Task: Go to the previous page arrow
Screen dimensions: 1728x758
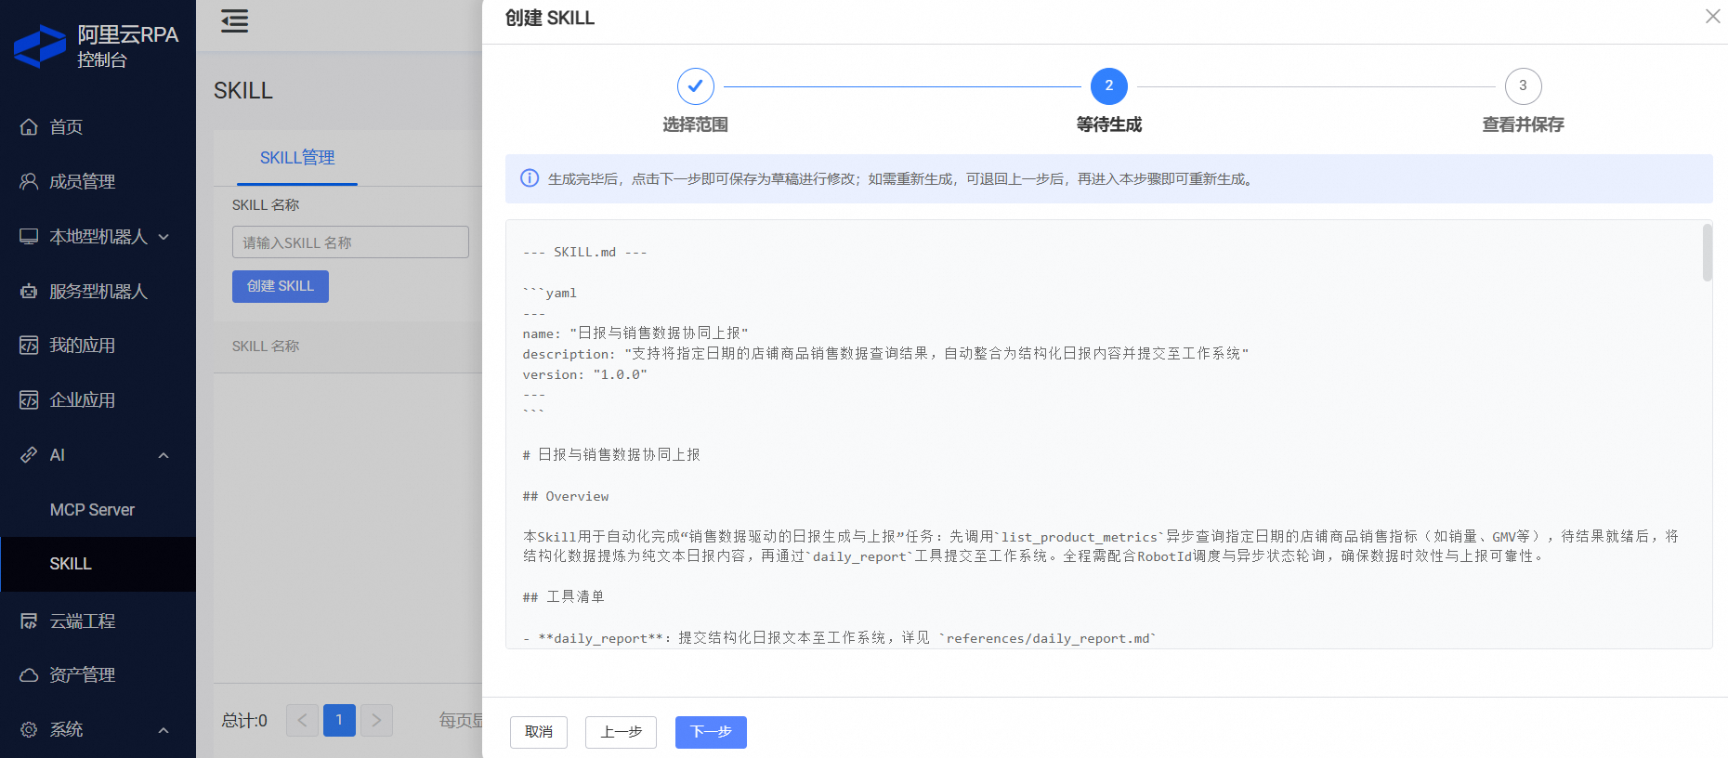Action: click(302, 720)
